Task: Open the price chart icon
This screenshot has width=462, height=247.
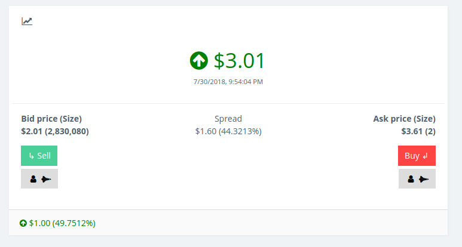Action: (x=27, y=21)
